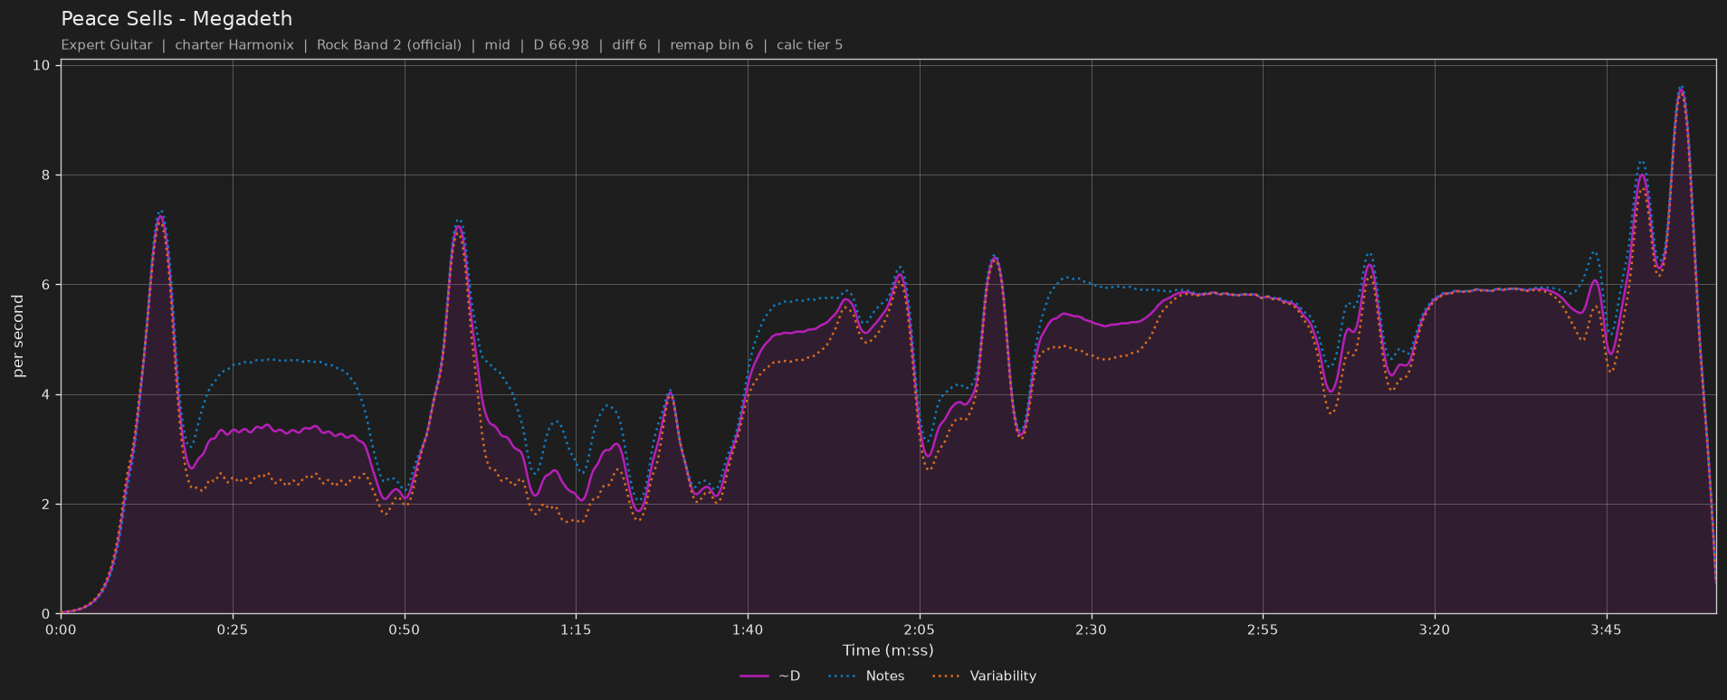Click the 'Time (m:ss)' x-axis label
The height and width of the screenshot is (700, 1727).
888,650
